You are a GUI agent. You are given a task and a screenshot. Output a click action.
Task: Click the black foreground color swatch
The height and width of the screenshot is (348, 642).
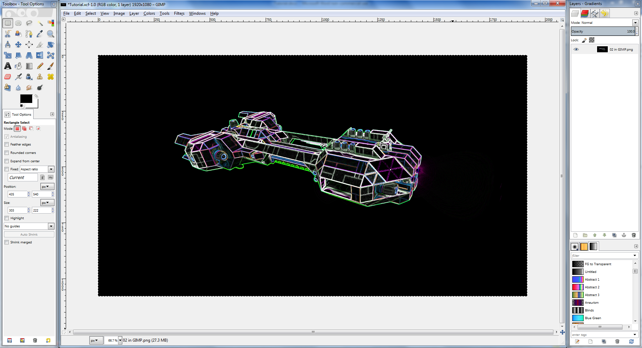click(x=26, y=99)
